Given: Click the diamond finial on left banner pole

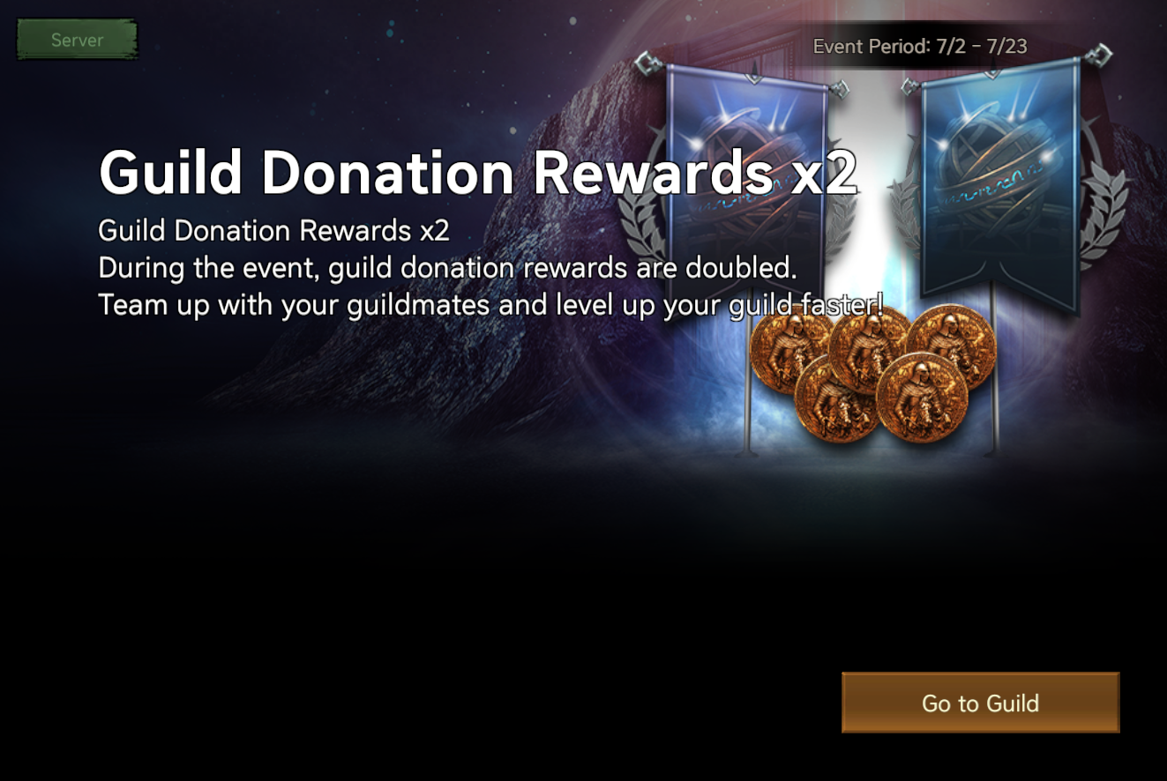Looking at the screenshot, I should click(647, 63).
